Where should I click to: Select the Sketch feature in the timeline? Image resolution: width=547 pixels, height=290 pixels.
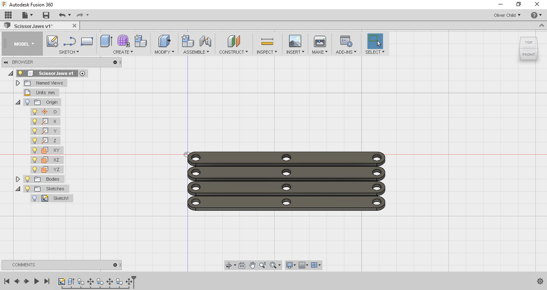pyautogui.click(x=62, y=282)
